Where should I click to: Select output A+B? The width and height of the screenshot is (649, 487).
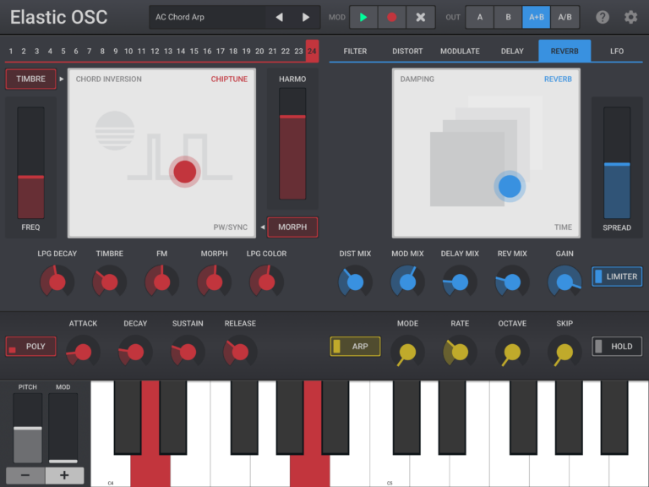[536, 17]
